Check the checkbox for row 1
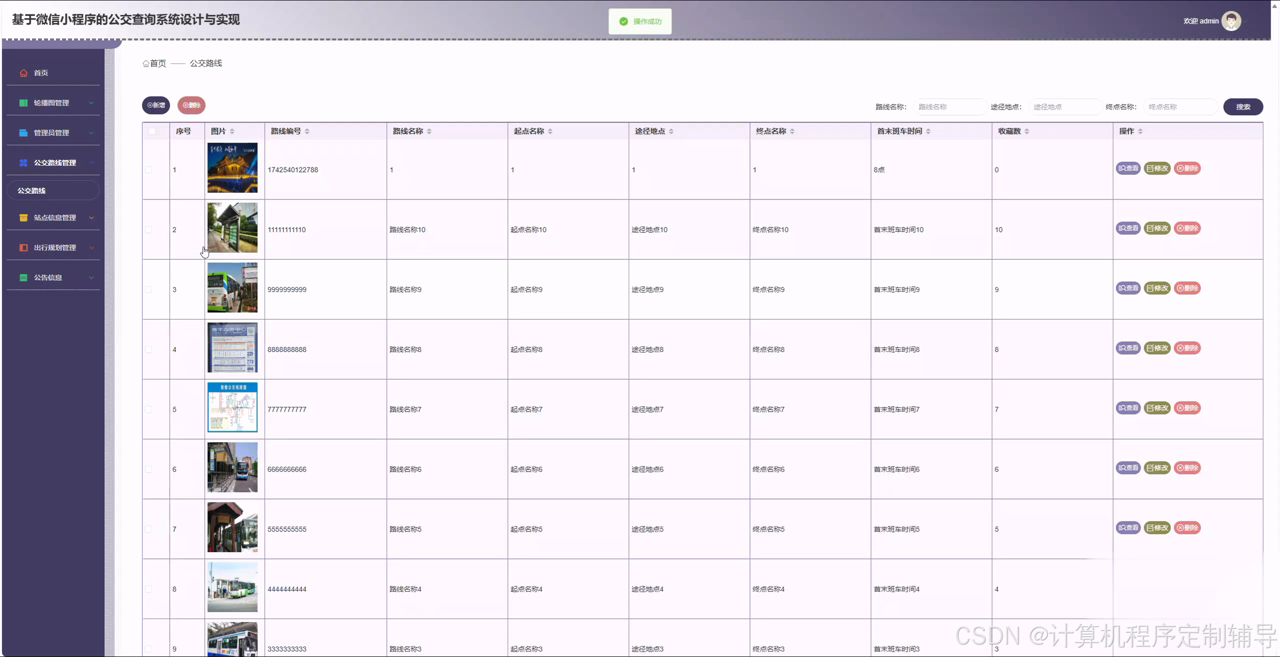Screen dimensions: 1280x657 tap(149, 170)
